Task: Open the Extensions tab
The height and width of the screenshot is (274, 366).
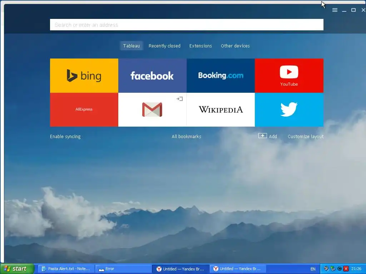Action: pyautogui.click(x=201, y=46)
